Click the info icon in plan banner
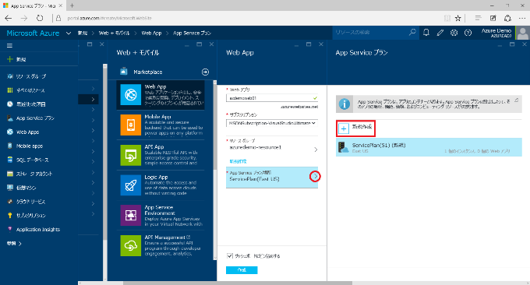 (344, 104)
